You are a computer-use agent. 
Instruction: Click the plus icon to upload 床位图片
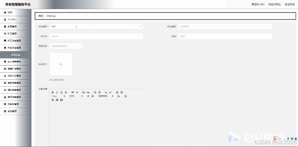pos(61,64)
